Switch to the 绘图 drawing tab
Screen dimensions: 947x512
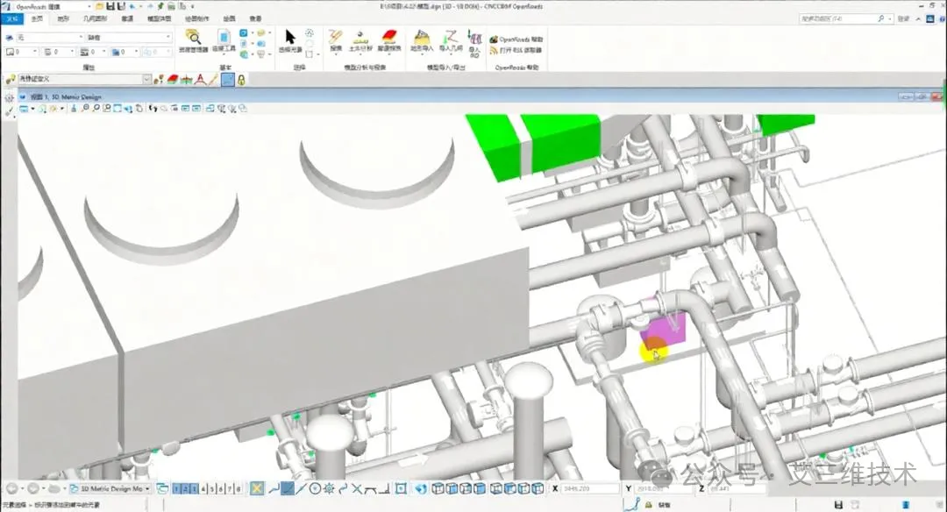[230, 18]
